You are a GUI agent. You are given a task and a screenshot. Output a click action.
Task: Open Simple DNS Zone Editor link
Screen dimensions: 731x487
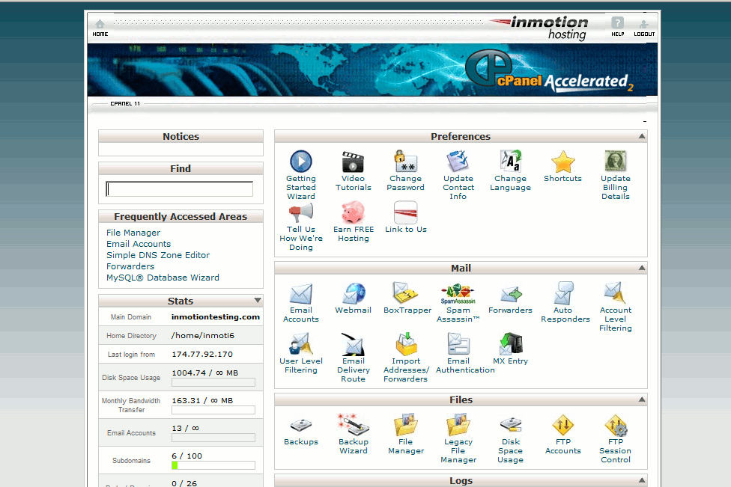point(158,255)
